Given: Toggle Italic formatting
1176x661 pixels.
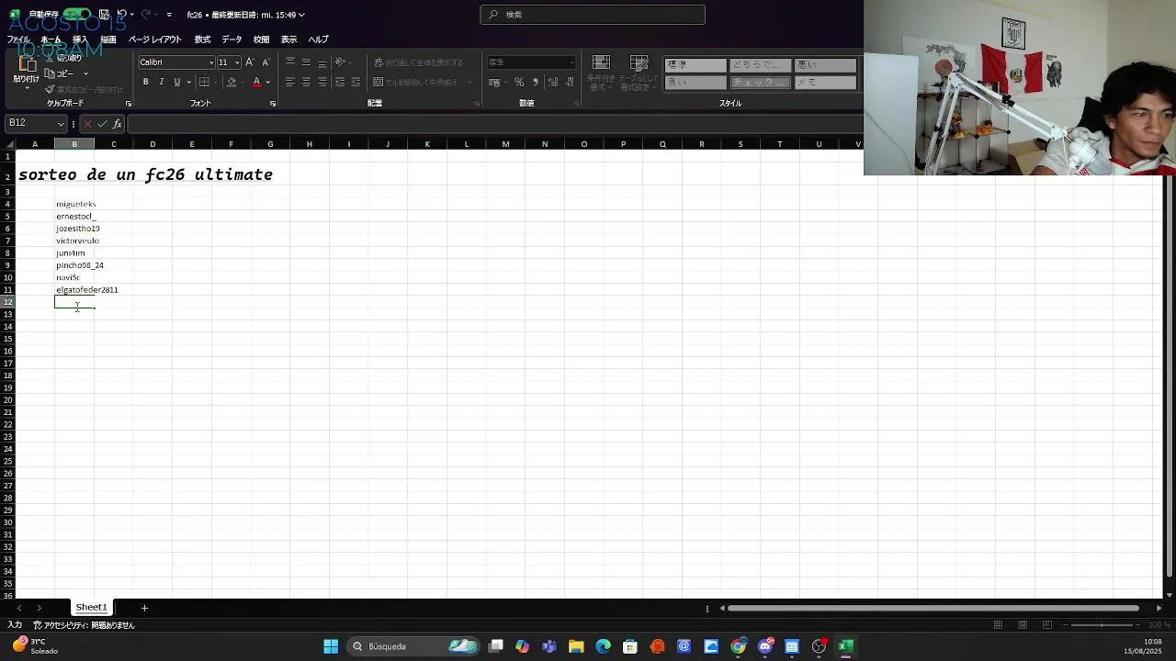Looking at the screenshot, I should pyautogui.click(x=161, y=82).
